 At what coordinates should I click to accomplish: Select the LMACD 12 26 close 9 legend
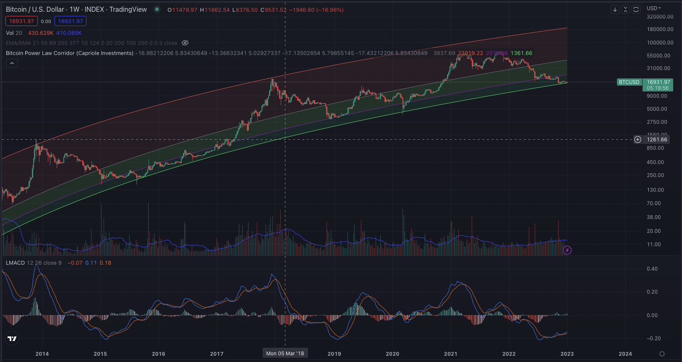click(34, 263)
